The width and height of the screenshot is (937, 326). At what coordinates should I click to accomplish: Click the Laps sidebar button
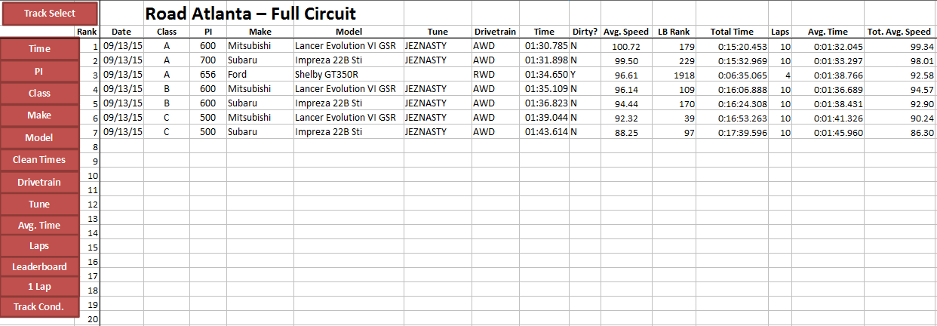(x=39, y=246)
